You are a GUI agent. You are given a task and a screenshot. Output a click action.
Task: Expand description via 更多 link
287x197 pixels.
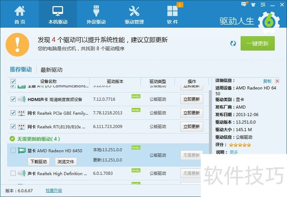[x=234, y=152]
